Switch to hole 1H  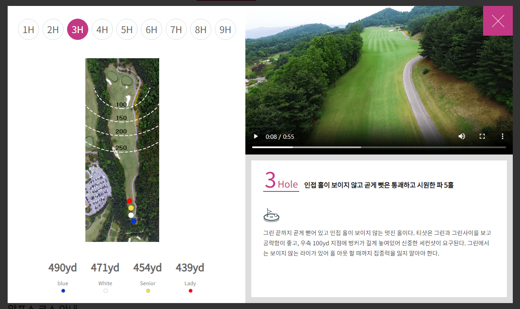(28, 29)
